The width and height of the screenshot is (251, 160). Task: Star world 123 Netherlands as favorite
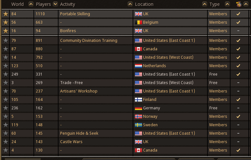pyautogui.click(x=6, y=66)
